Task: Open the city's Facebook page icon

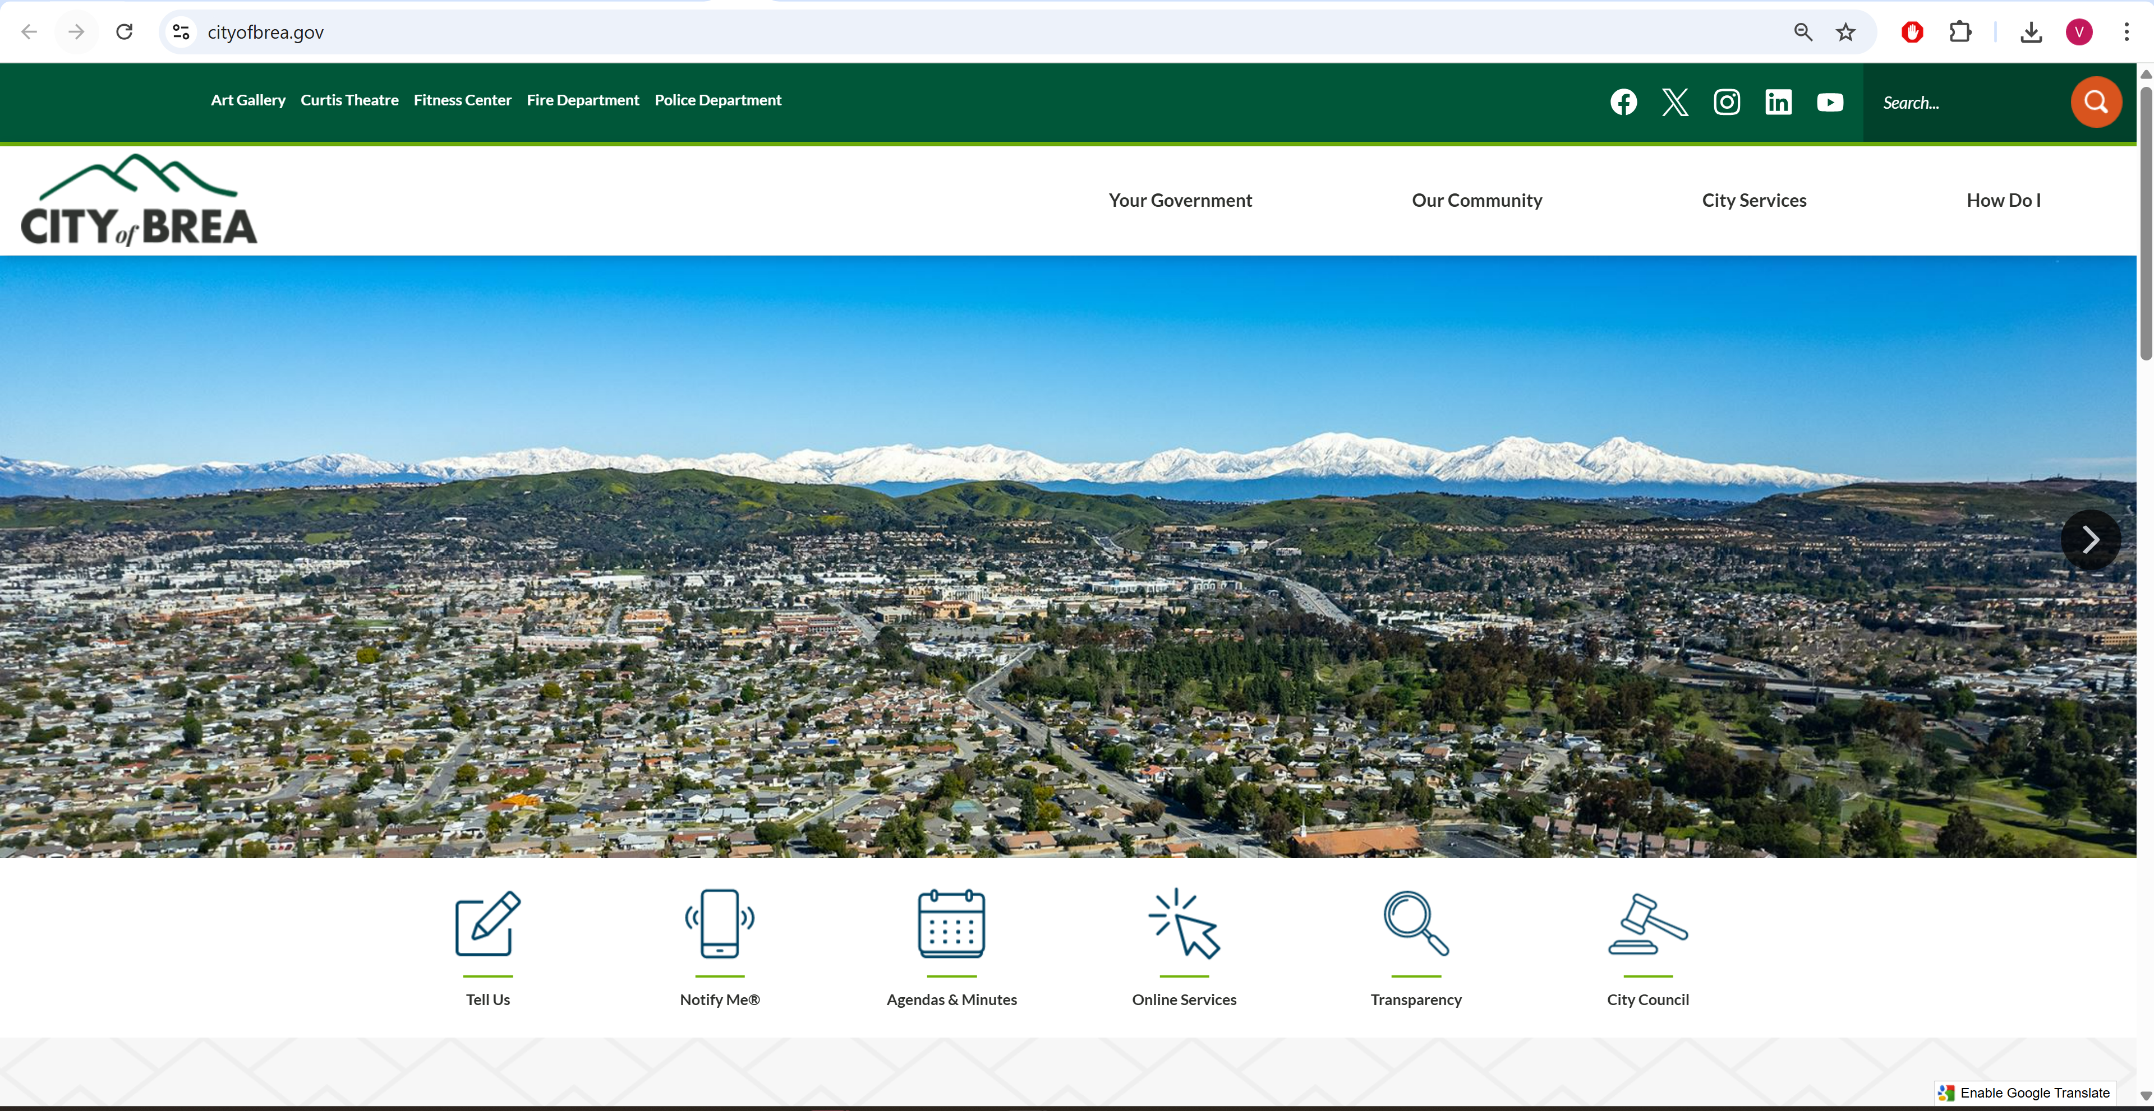Action: [x=1623, y=102]
